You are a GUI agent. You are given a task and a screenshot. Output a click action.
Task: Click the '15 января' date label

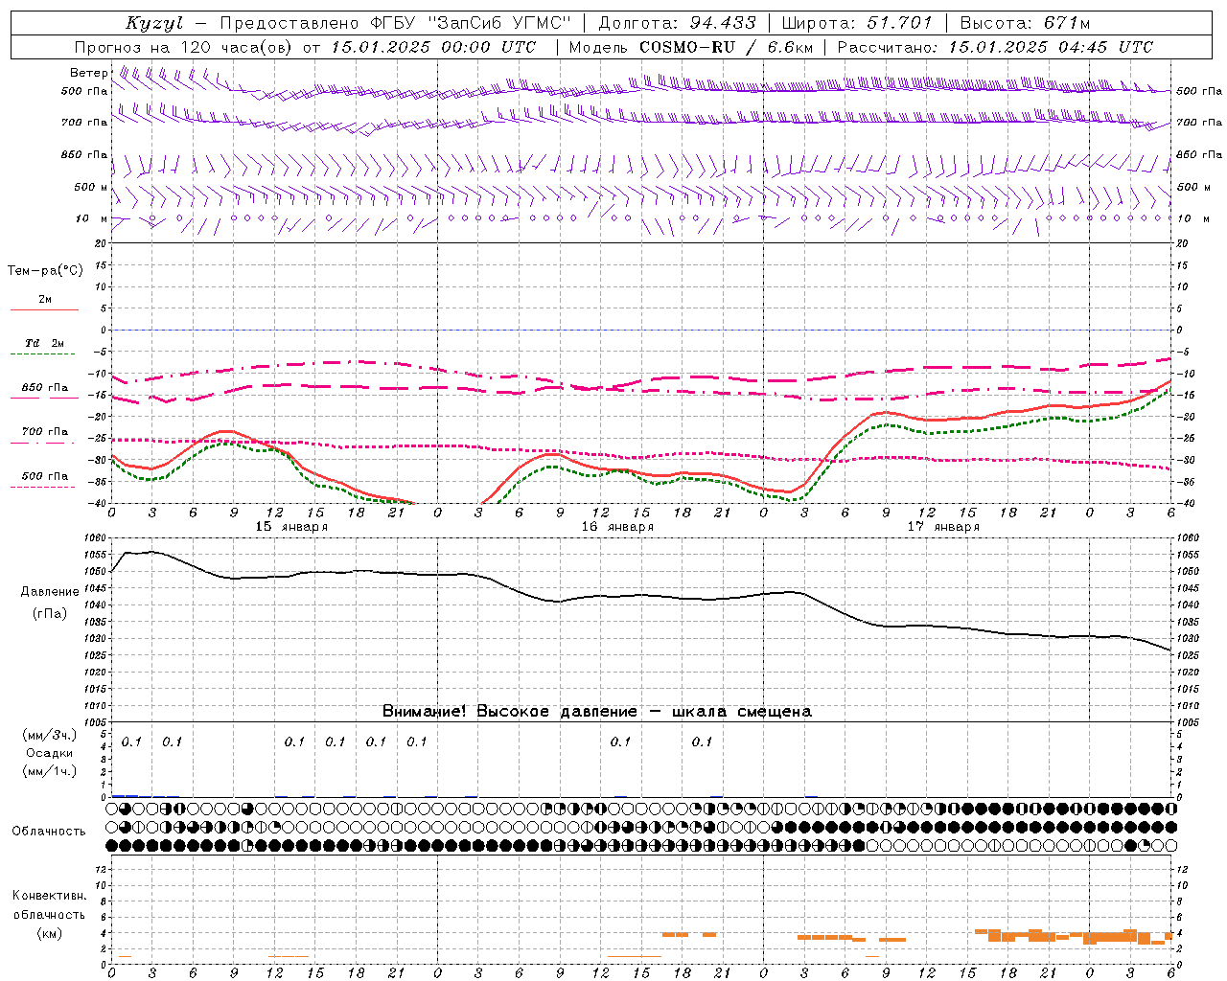291,527
